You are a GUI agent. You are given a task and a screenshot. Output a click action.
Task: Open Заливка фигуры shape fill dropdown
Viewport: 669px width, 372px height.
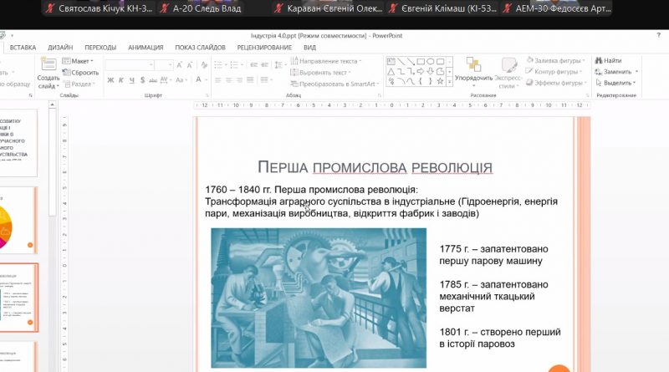coord(555,60)
